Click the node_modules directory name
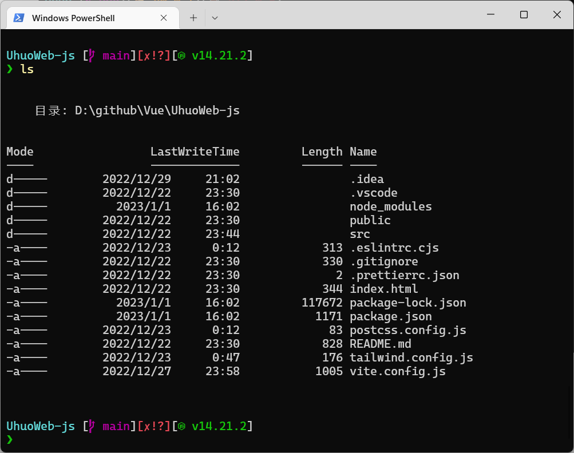The image size is (574, 453). tap(391, 206)
